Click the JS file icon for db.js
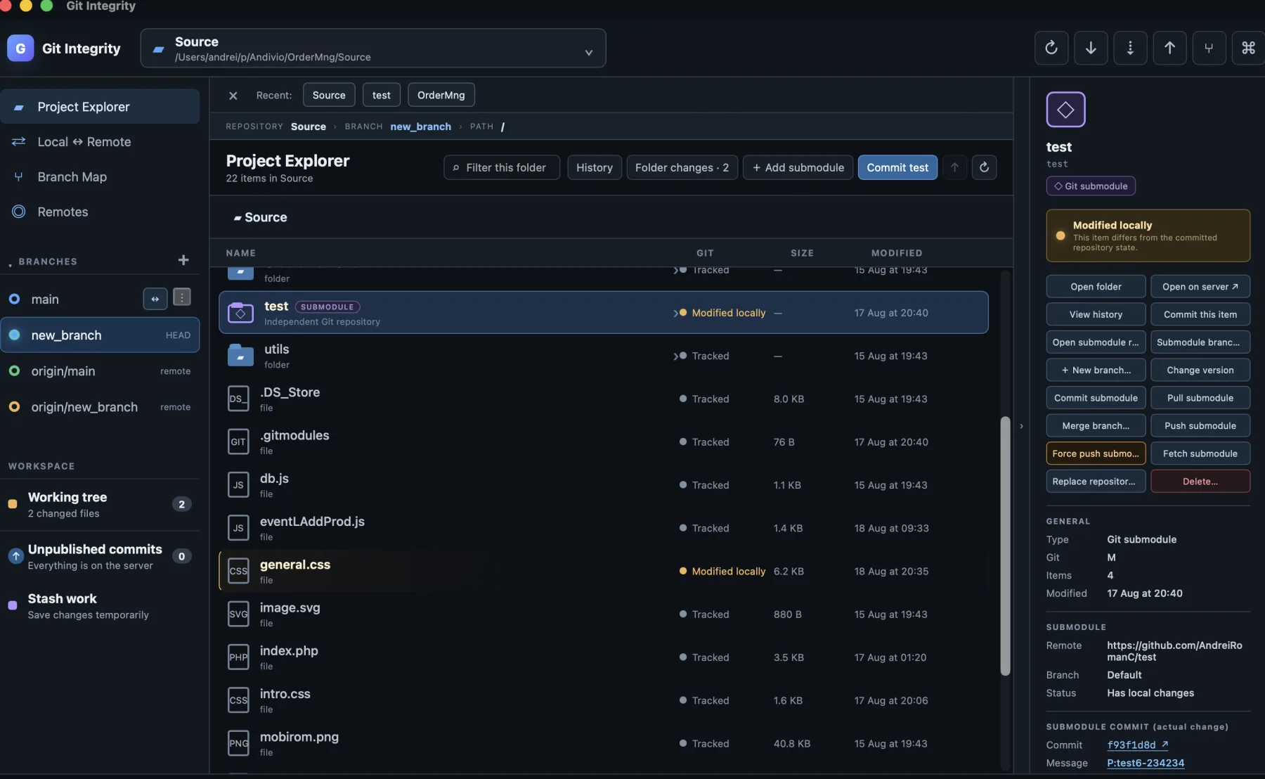Screen dimensions: 1265x779 (x=238, y=485)
